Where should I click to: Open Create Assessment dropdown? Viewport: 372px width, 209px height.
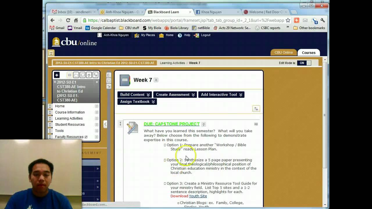[x=175, y=95]
